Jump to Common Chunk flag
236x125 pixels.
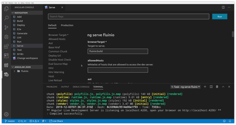(58, 51)
